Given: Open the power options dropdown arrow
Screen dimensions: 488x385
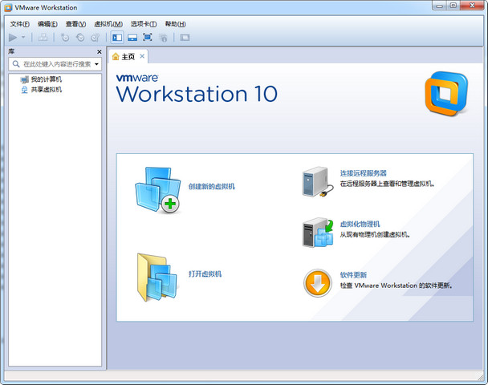Looking at the screenshot, I should click(x=23, y=38).
